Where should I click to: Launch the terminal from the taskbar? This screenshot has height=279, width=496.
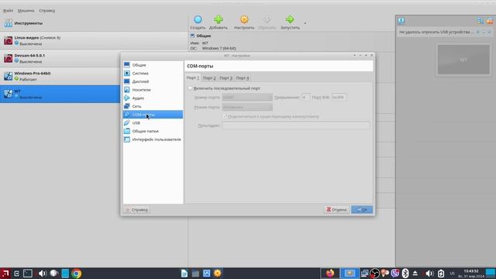tap(28, 274)
